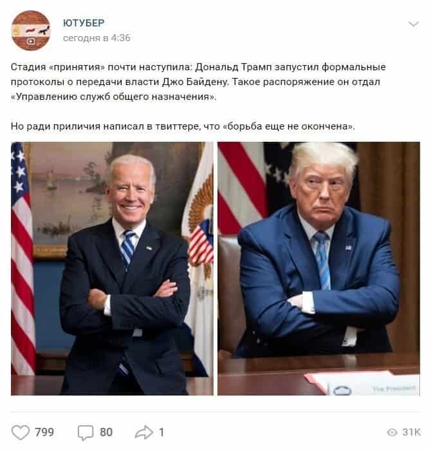This screenshot has height=451, width=431.
Task: Open the ЮТУБЕР community name link
Action: [84, 23]
